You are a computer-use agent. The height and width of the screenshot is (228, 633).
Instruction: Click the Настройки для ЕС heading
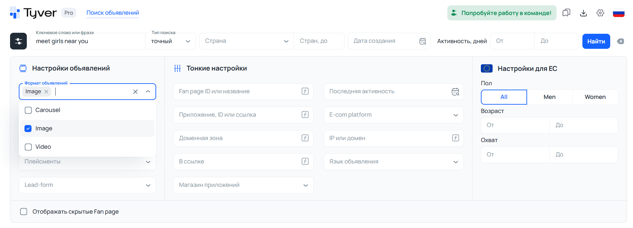pyautogui.click(x=527, y=69)
